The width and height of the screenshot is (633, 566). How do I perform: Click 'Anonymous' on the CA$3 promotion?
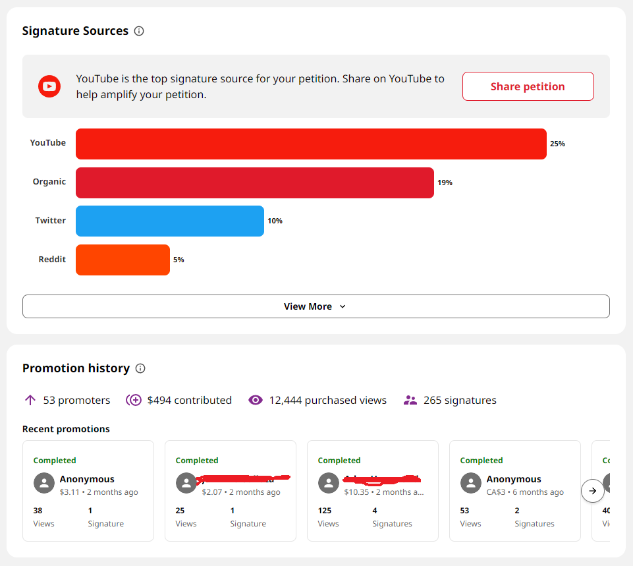(x=514, y=479)
